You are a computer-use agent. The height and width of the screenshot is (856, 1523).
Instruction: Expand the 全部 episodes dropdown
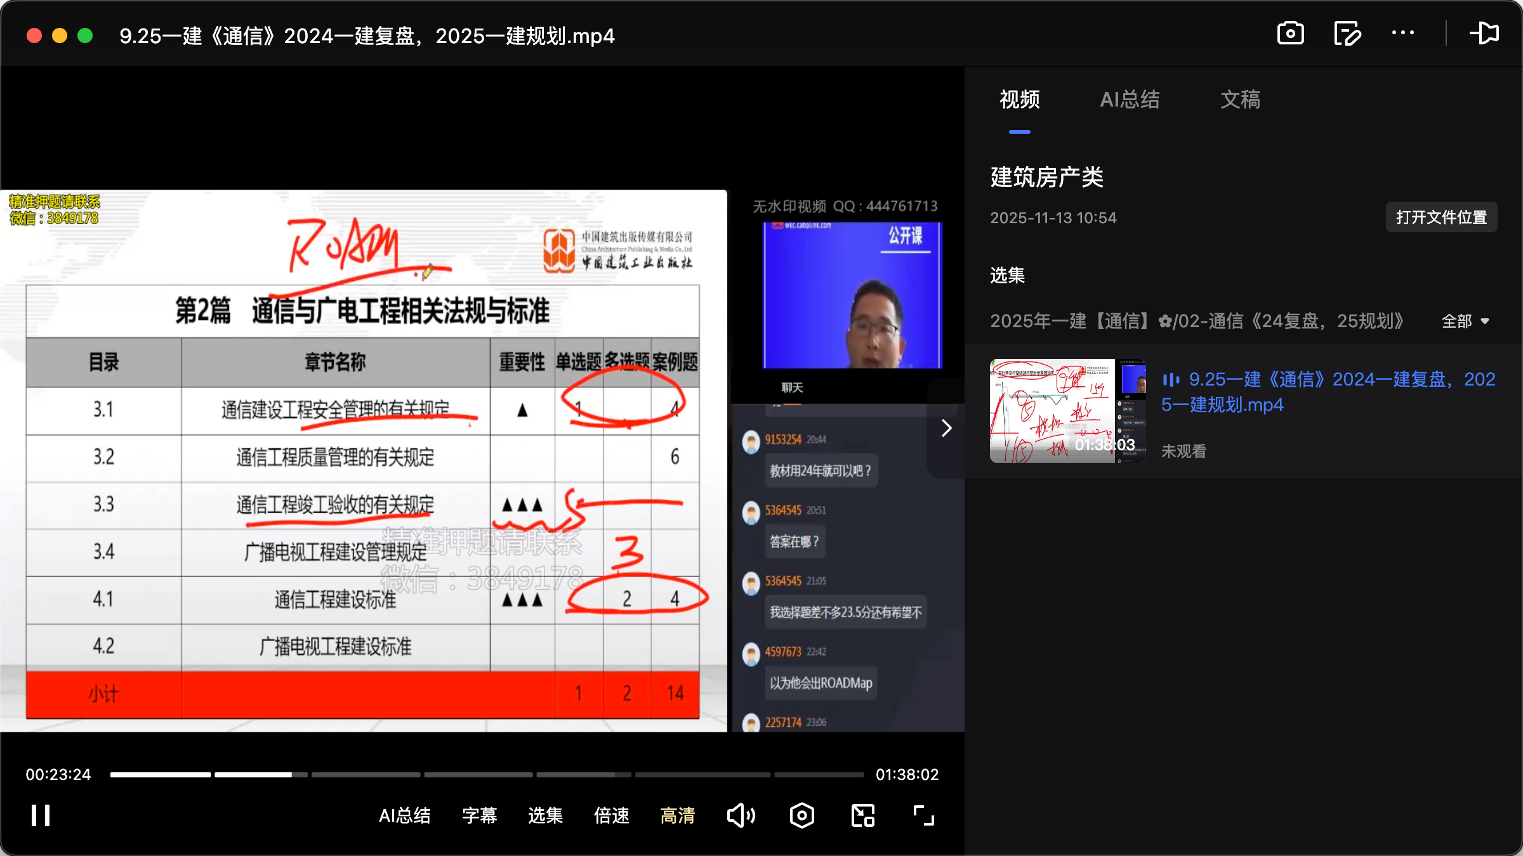click(x=1465, y=321)
